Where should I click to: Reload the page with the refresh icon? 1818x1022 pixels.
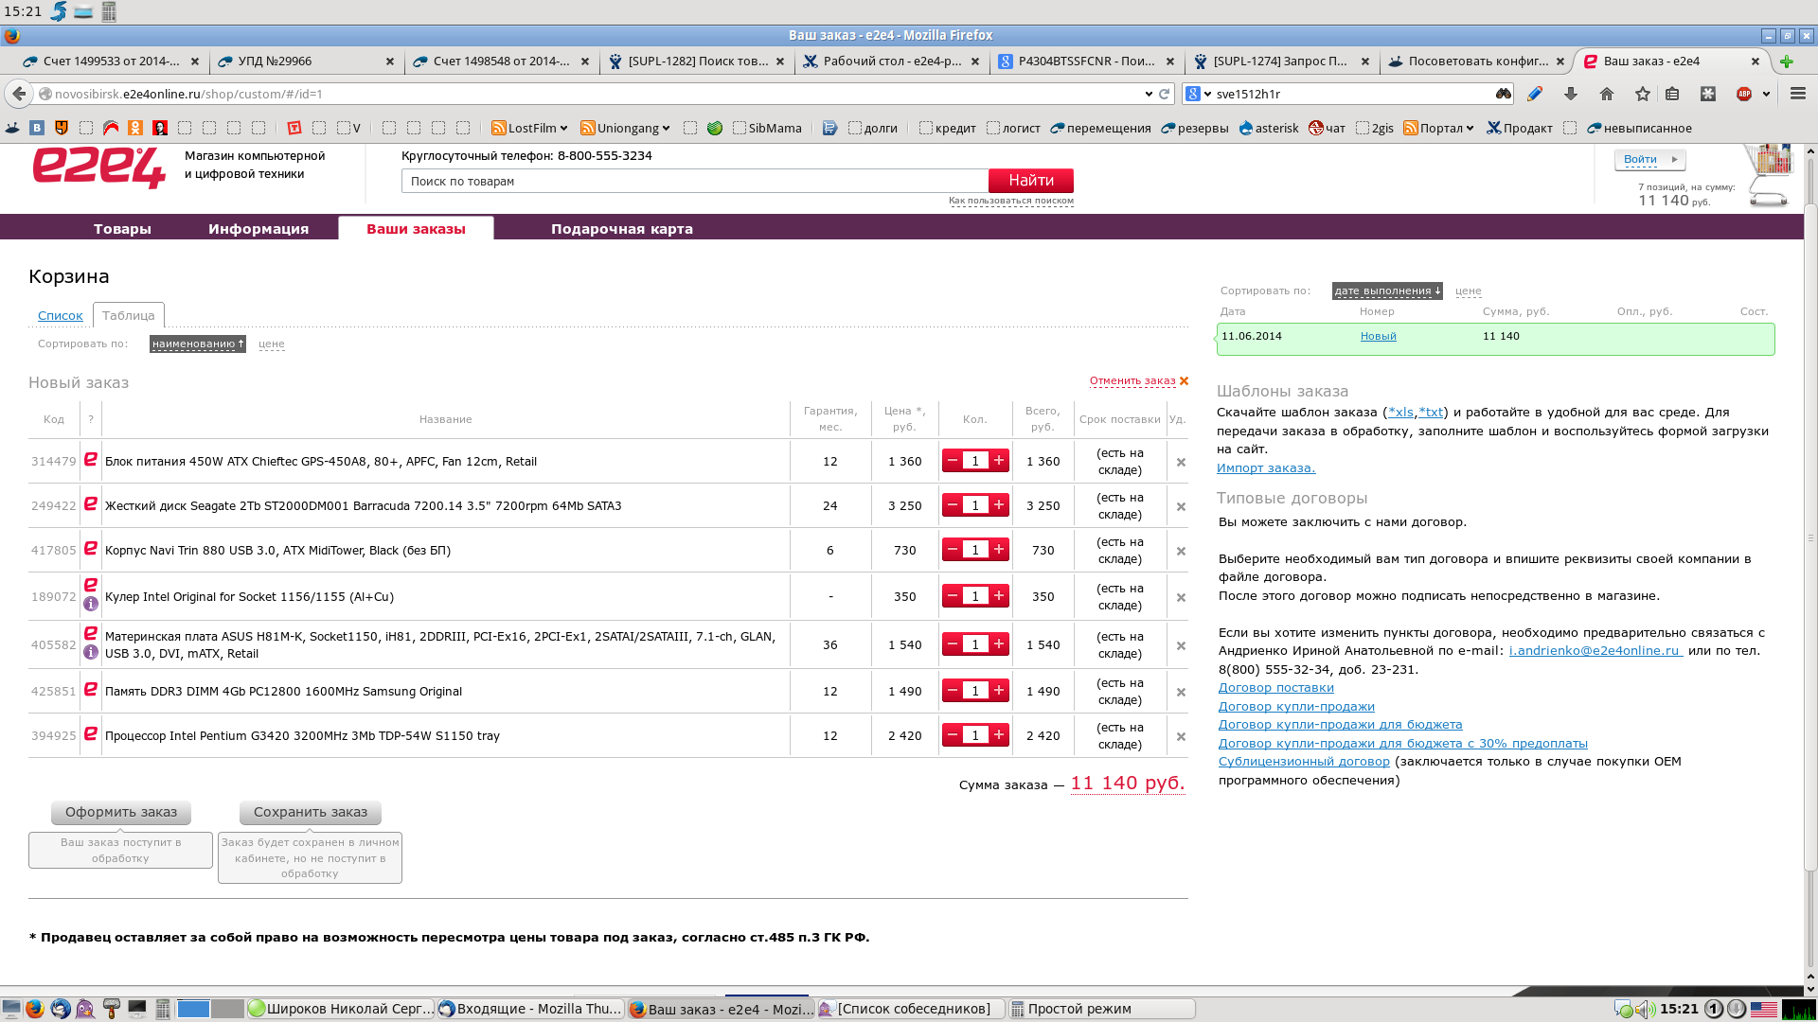tap(1164, 94)
